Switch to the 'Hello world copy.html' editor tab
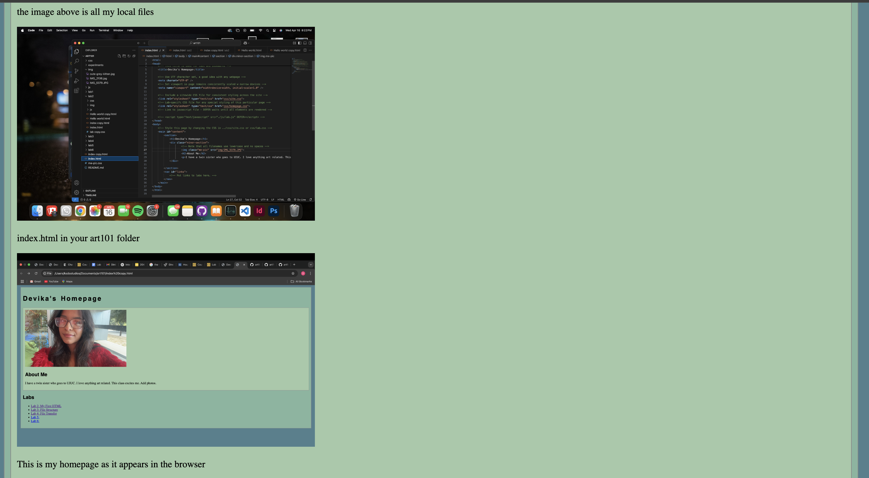 285,50
